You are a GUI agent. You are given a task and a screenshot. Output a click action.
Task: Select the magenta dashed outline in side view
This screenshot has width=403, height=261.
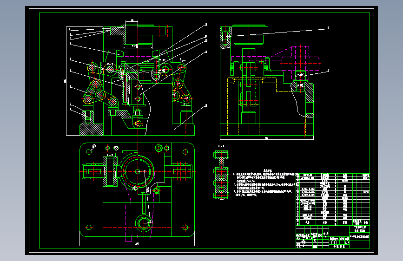(x=276, y=63)
